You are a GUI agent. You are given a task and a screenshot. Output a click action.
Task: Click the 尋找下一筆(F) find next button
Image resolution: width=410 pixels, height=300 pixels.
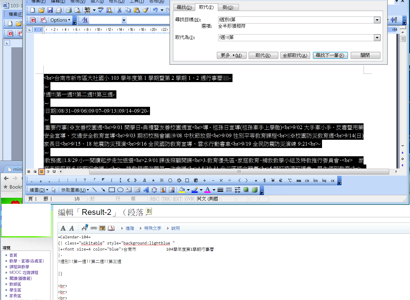pos(330,55)
